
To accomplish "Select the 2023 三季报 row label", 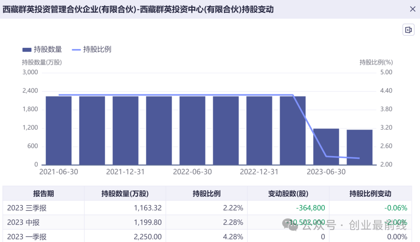I will (27, 208).
